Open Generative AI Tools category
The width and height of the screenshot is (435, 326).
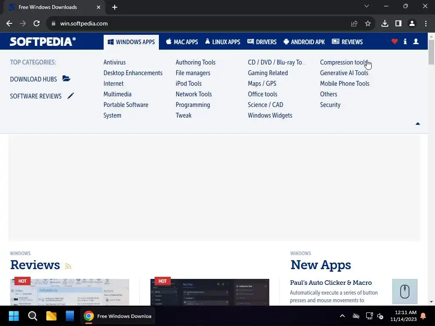[x=344, y=73]
